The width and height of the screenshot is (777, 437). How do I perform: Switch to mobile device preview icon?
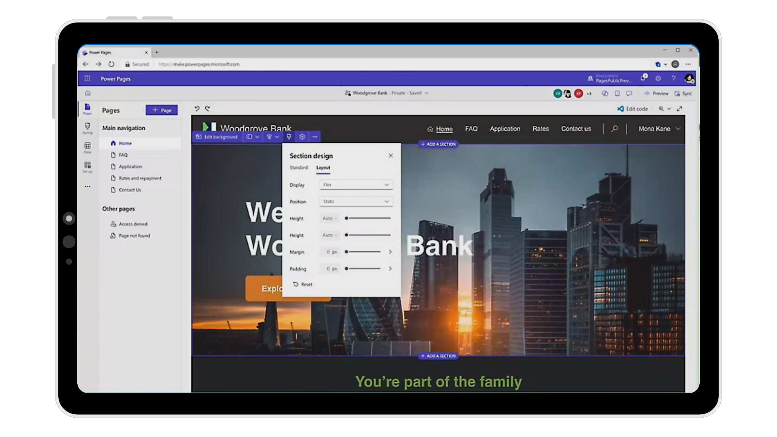click(617, 93)
